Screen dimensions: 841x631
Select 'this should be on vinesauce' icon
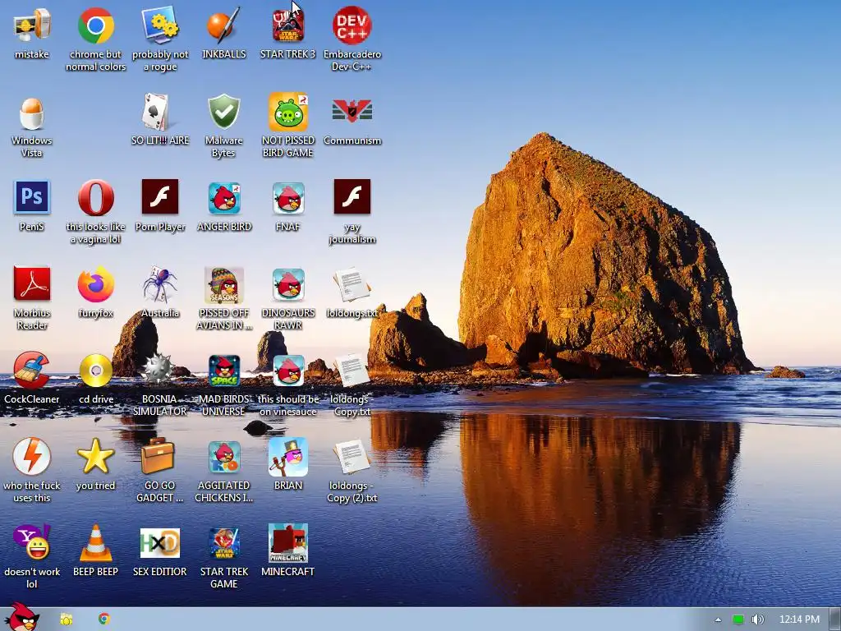[288, 371]
